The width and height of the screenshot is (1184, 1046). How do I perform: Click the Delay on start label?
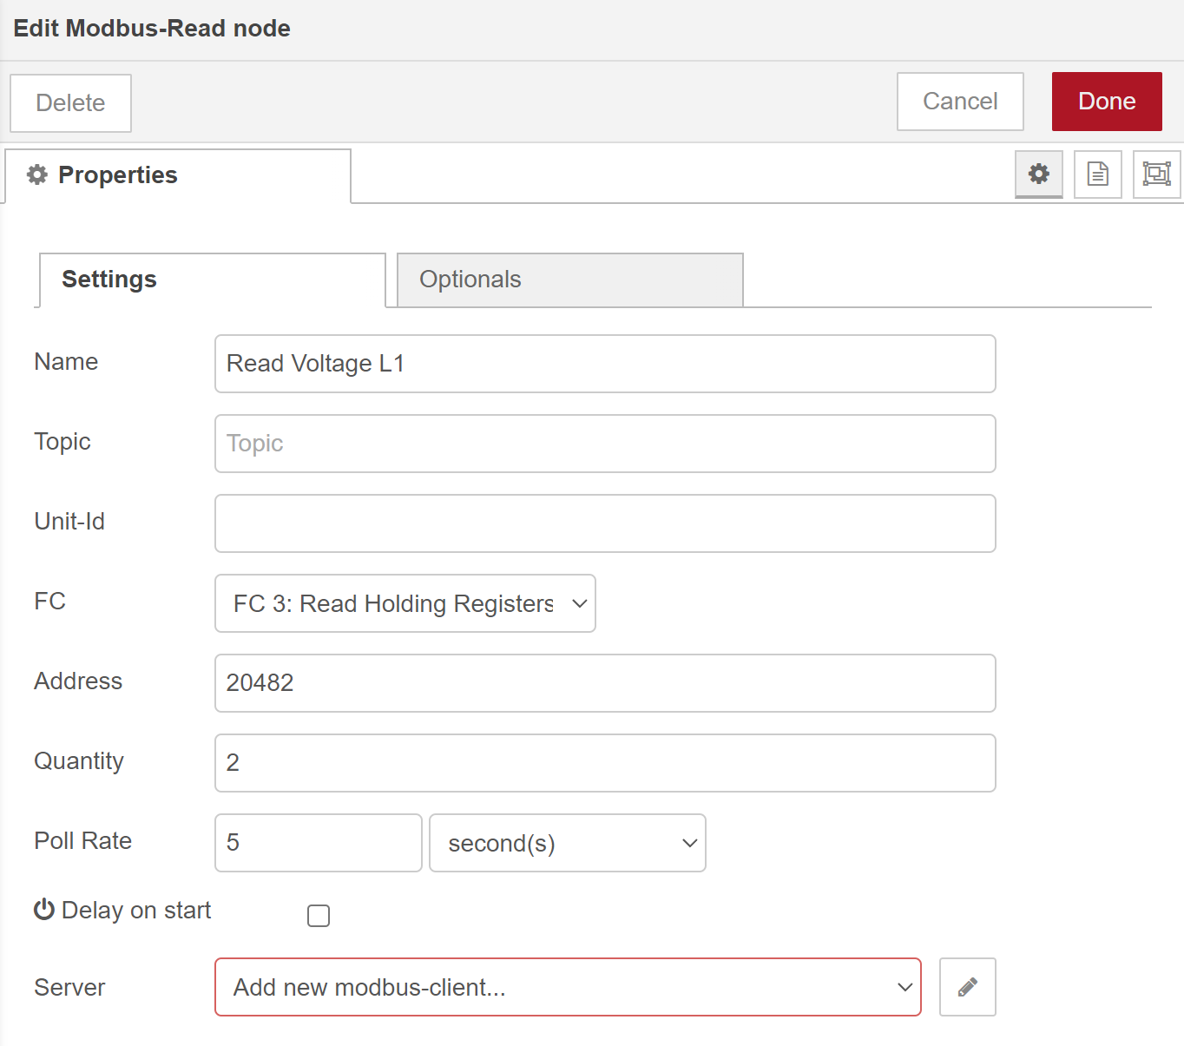tap(122, 910)
